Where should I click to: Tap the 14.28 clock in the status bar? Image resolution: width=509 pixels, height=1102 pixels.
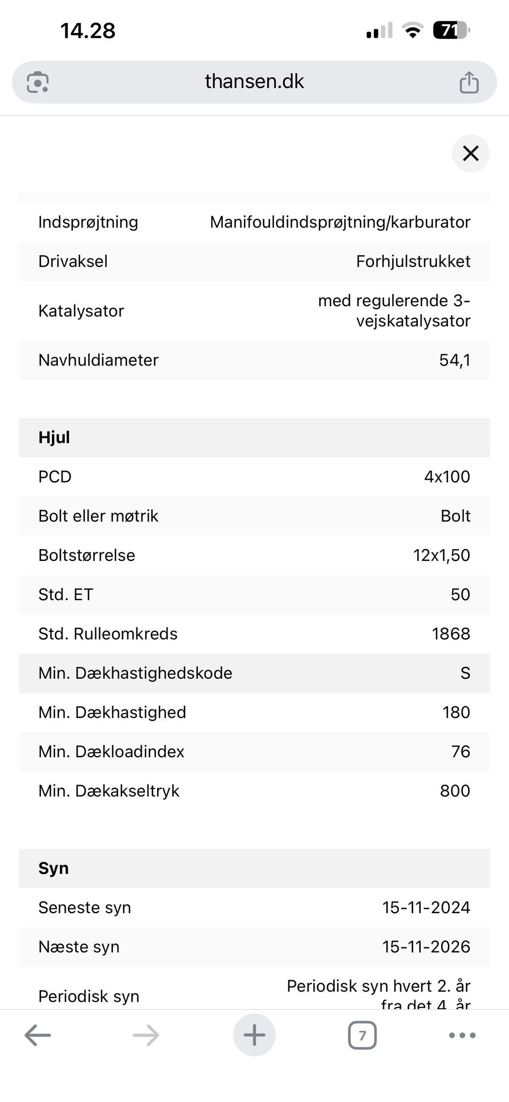88,31
